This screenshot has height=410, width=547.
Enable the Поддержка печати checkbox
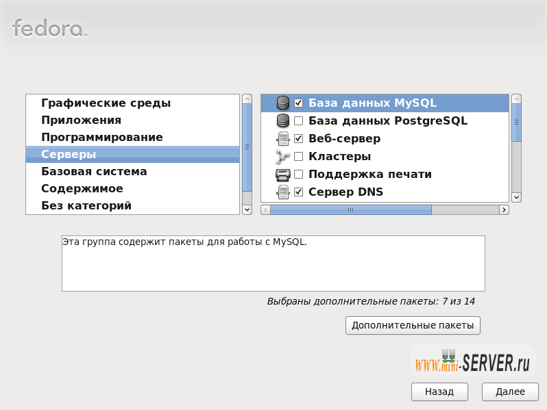click(x=299, y=174)
